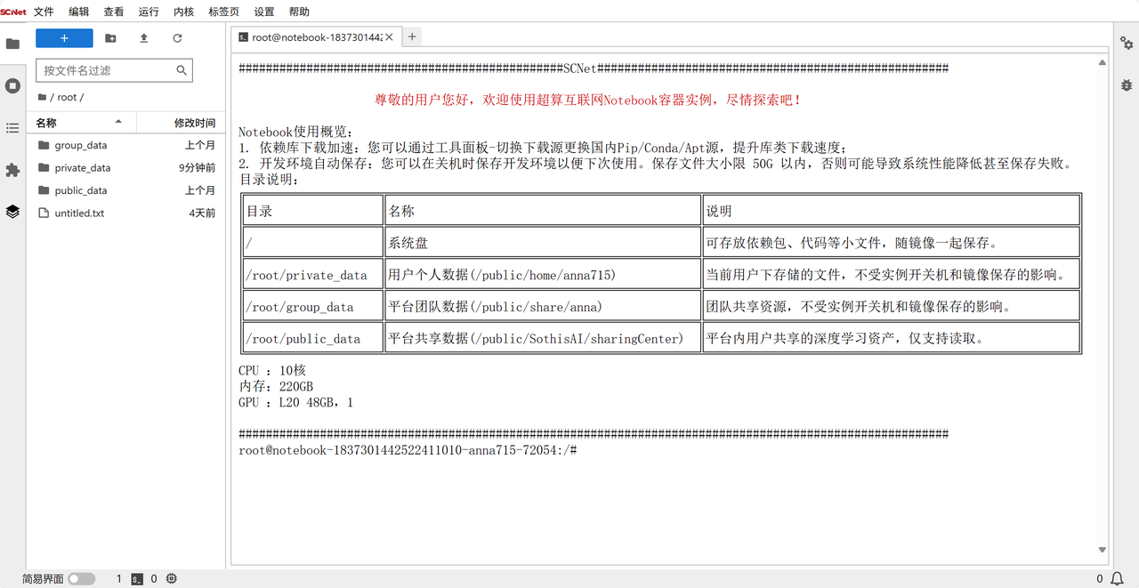1139x588 pixels.
Task: Open the debugger bug icon
Action: point(1127,85)
